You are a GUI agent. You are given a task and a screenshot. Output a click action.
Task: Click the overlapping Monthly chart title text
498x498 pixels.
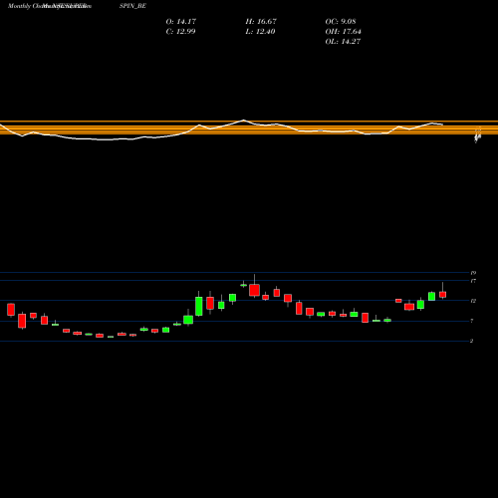49,6
